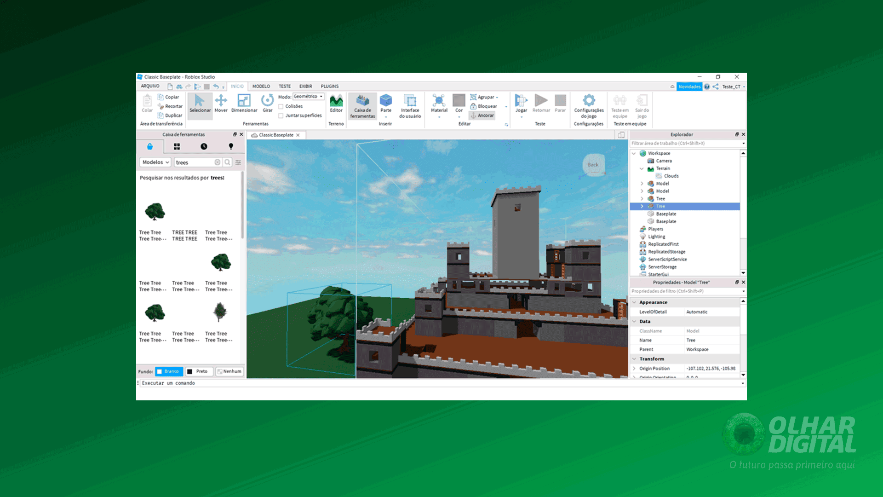Set toolbox background to Branco

[169, 371]
